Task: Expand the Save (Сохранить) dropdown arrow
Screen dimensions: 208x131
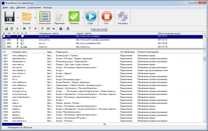Action: coord(18,17)
